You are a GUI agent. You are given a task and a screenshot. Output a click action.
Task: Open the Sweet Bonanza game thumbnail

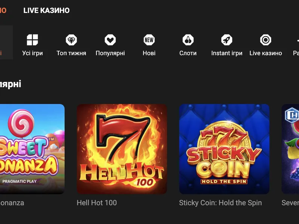click(32, 149)
